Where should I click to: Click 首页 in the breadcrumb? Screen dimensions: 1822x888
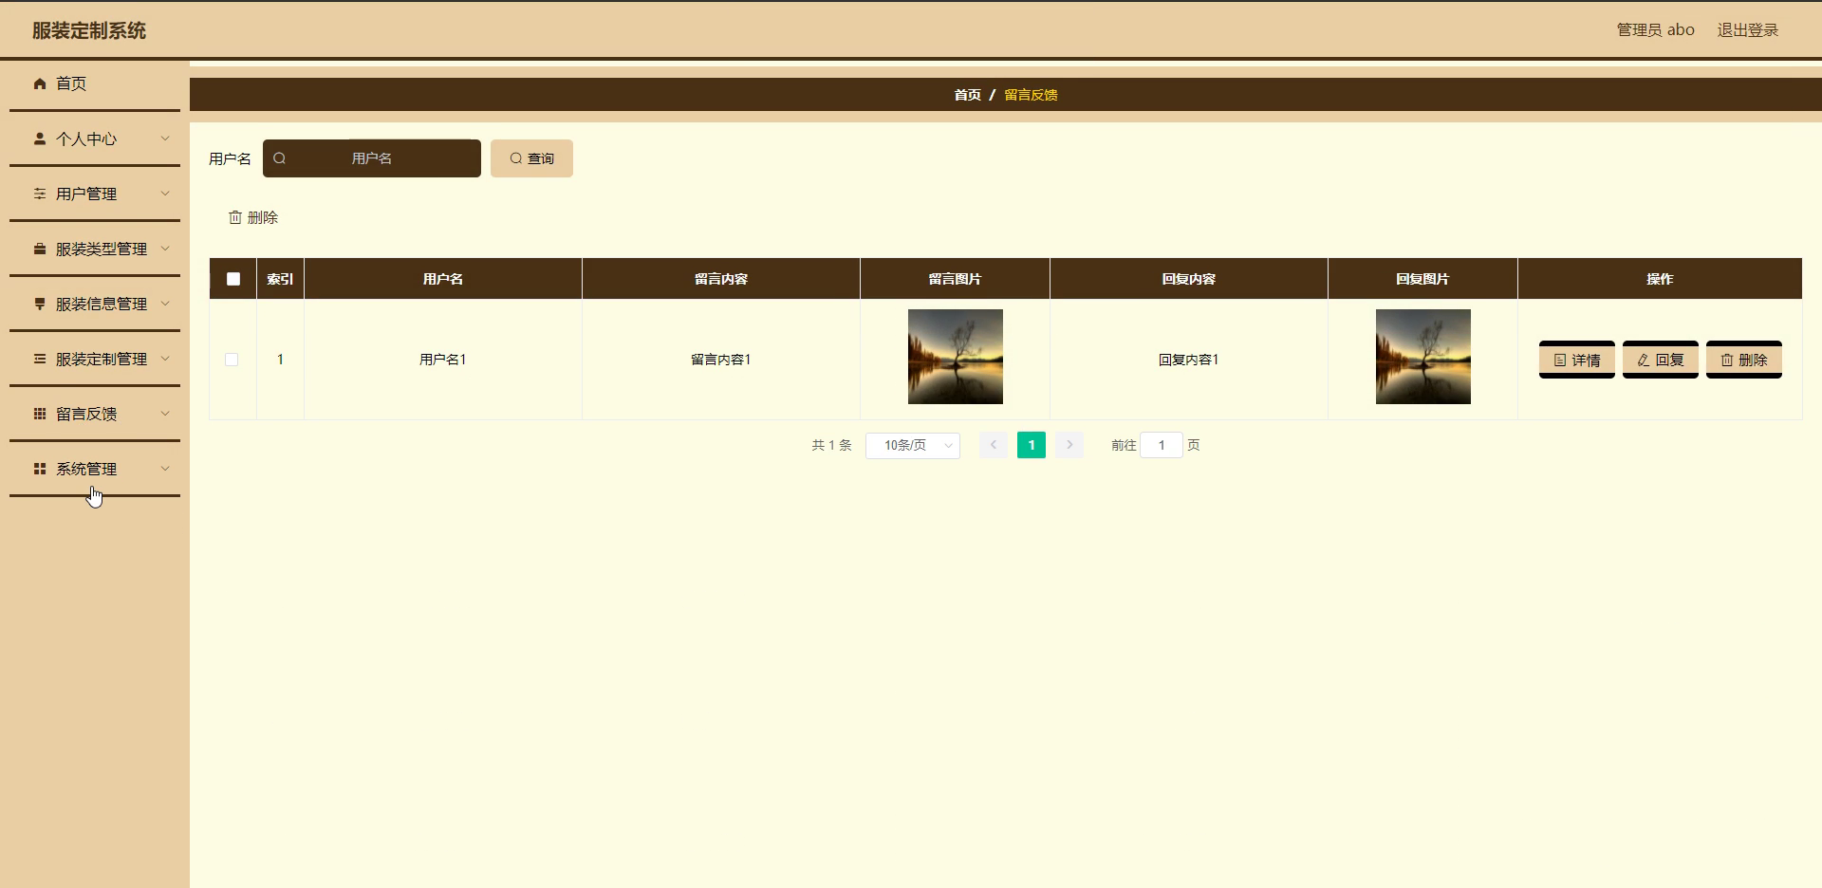pyautogui.click(x=967, y=95)
